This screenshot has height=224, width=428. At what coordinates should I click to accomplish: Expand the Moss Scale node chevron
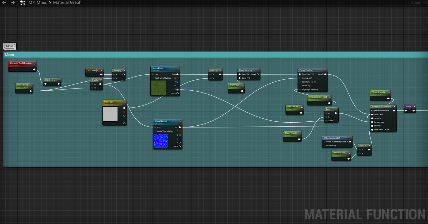[31, 86]
